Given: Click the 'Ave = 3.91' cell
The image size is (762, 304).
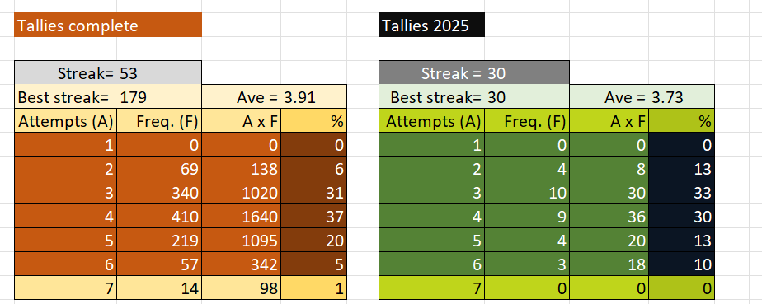Looking at the screenshot, I should tap(275, 97).
